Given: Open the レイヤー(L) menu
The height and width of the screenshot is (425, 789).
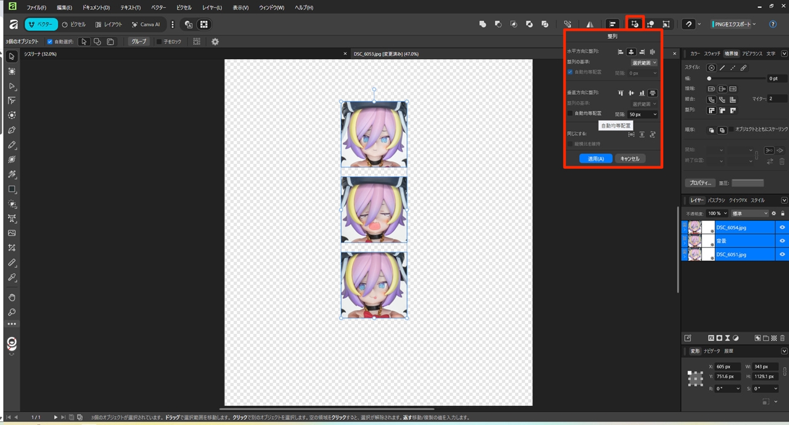Looking at the screenshot, I should coord(212,7).
